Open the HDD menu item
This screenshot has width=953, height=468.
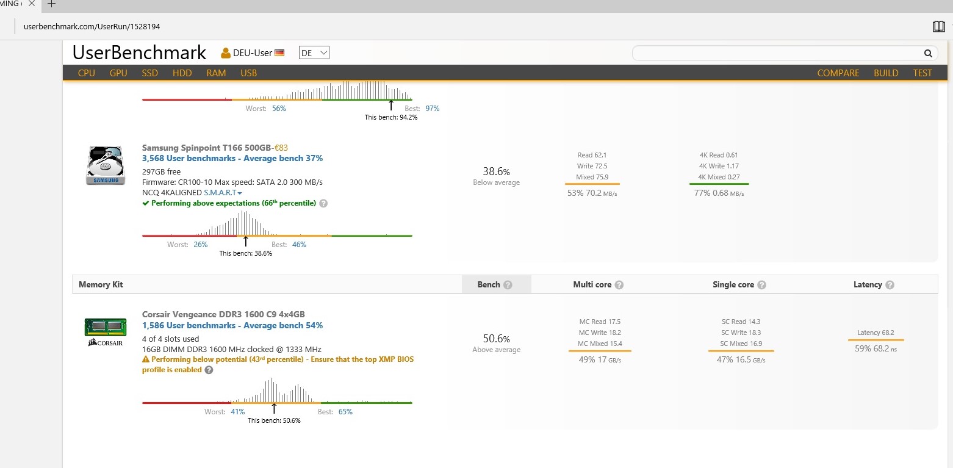point(182,73)
